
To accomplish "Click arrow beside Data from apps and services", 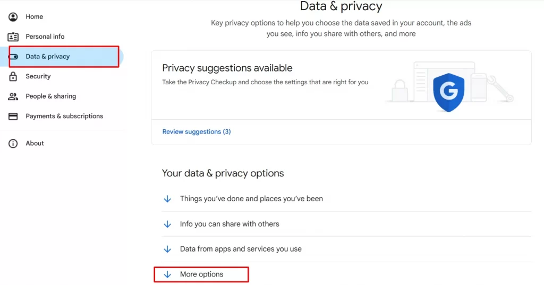I will (x=167, y=249).
